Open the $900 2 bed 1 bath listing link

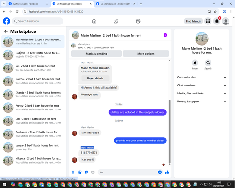tap(96, 47)
